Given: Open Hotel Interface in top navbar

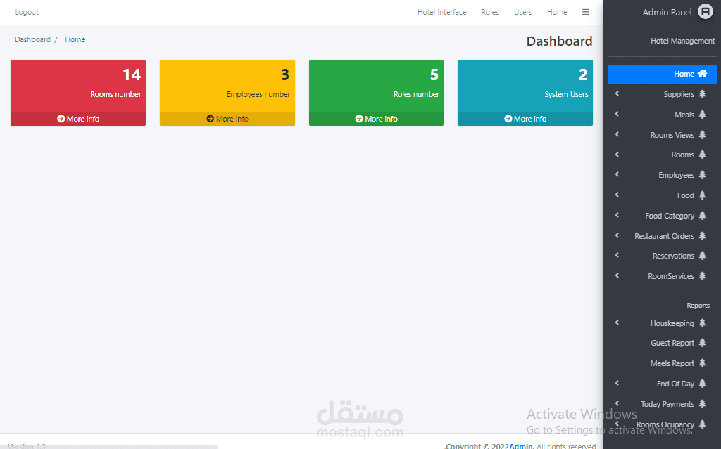Looking at the screenshot, I should coord(442,12).
